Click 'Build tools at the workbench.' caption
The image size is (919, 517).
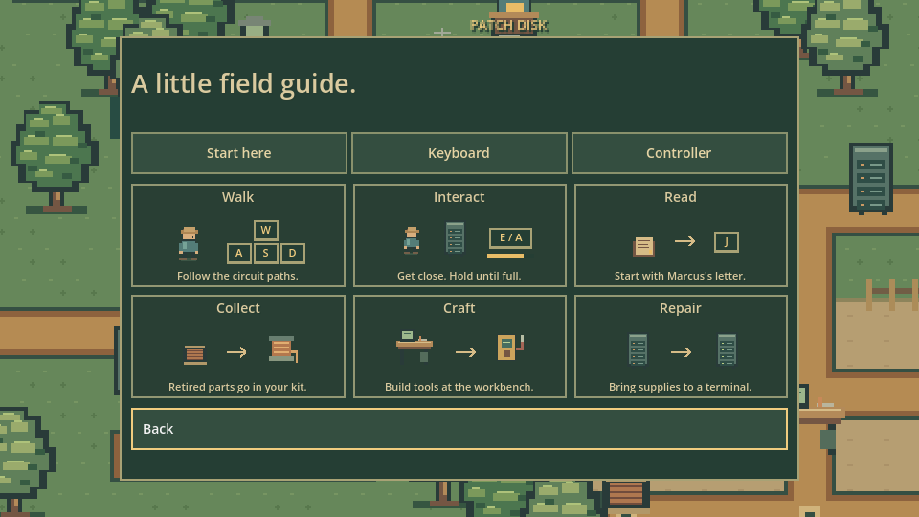459,387
